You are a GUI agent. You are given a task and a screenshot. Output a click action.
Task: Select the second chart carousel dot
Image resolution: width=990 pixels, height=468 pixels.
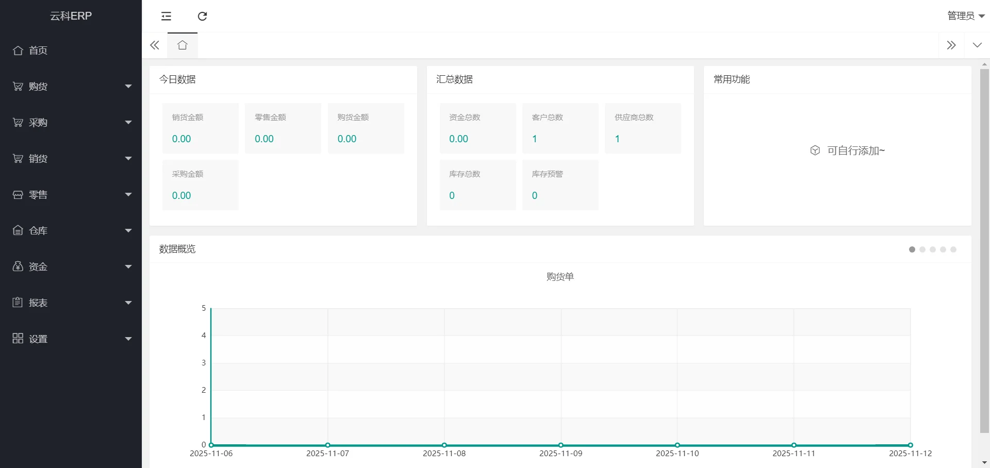(x=922, y=249)
